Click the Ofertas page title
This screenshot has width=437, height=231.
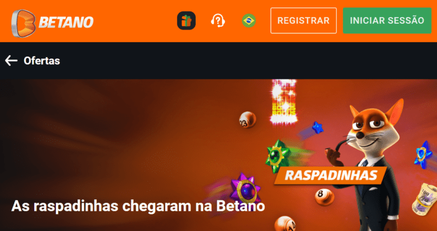42,61
